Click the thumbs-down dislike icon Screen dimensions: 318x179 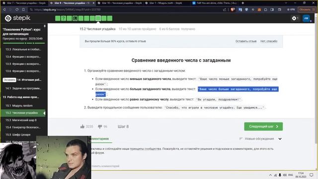[x=100, y=126]
